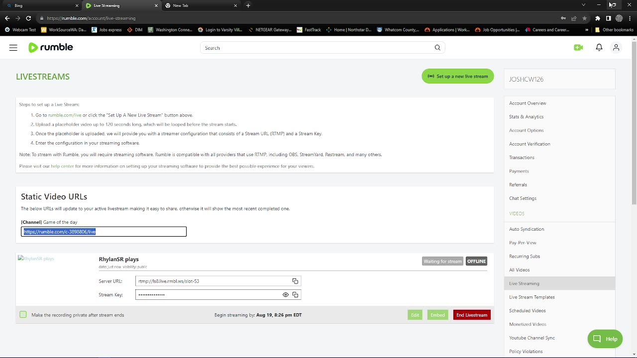Open Recurring Subs in sidebar

pos(525,257)
